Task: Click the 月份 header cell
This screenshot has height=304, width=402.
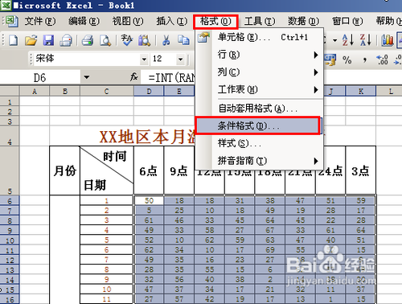Action: coord(65,170)
